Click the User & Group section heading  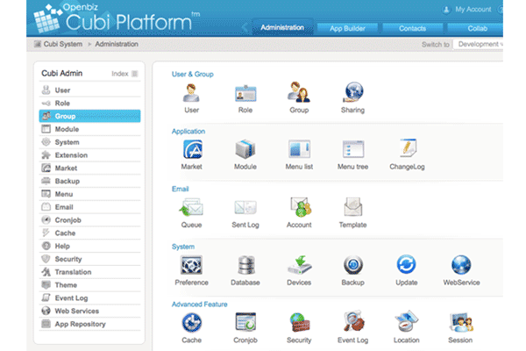pos(193,75)
